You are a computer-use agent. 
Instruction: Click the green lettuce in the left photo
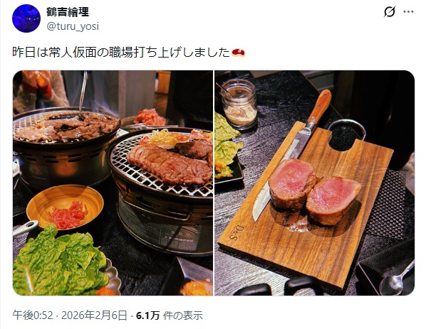coord(61,261)
